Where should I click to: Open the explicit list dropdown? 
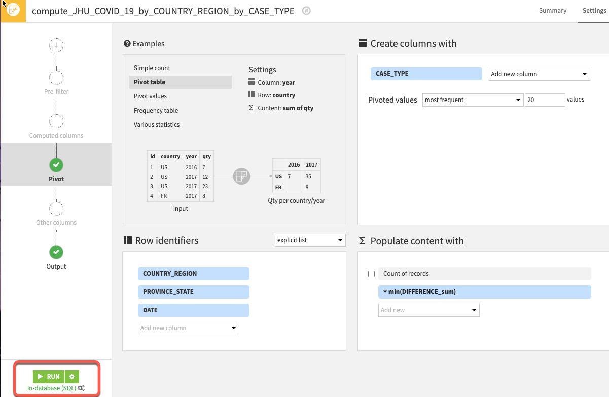(x=310, y=240)
